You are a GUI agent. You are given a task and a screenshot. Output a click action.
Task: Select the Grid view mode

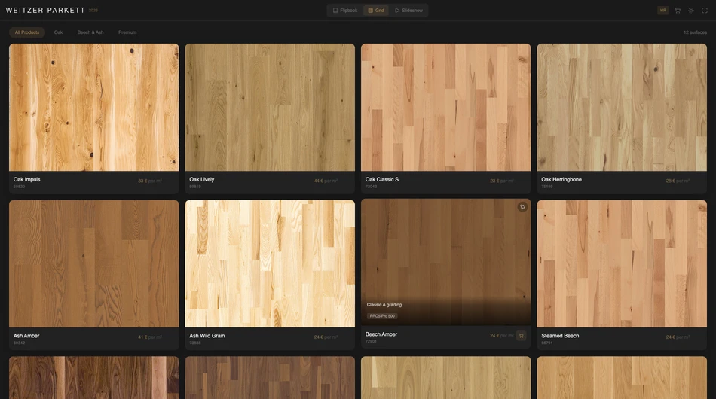pyautogui.click(x=376, y=10)
